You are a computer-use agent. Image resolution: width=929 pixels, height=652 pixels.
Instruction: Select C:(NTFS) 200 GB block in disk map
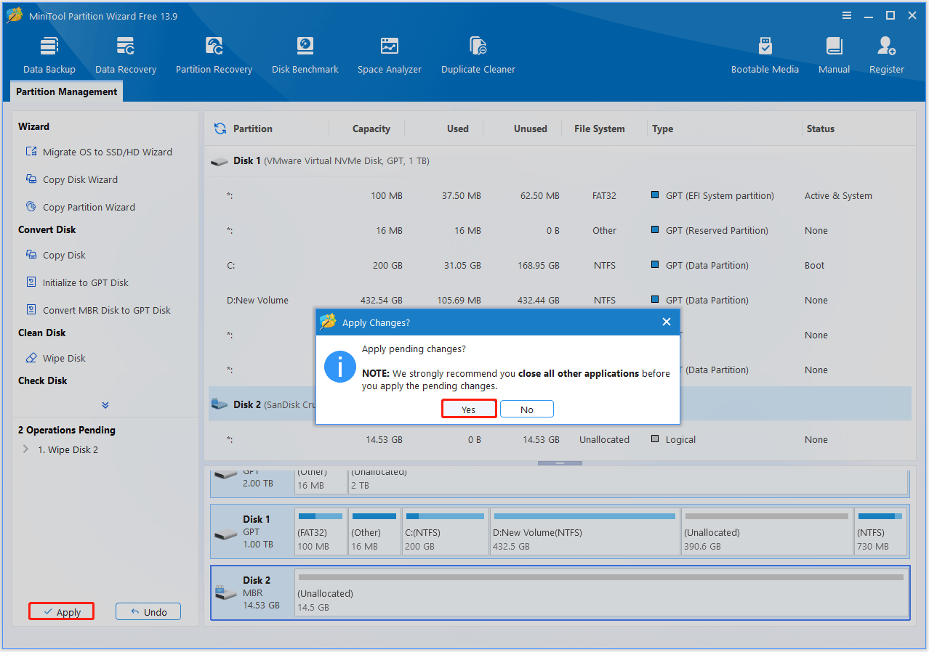pyautogui.click(x=445, y=531)
